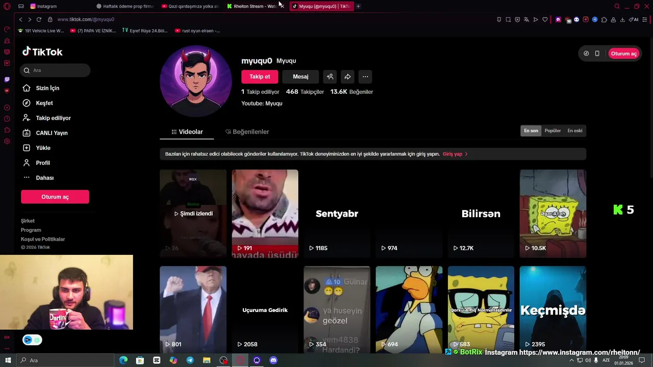
Task: Click the browser forward arrow
Action: coord(30,19)
